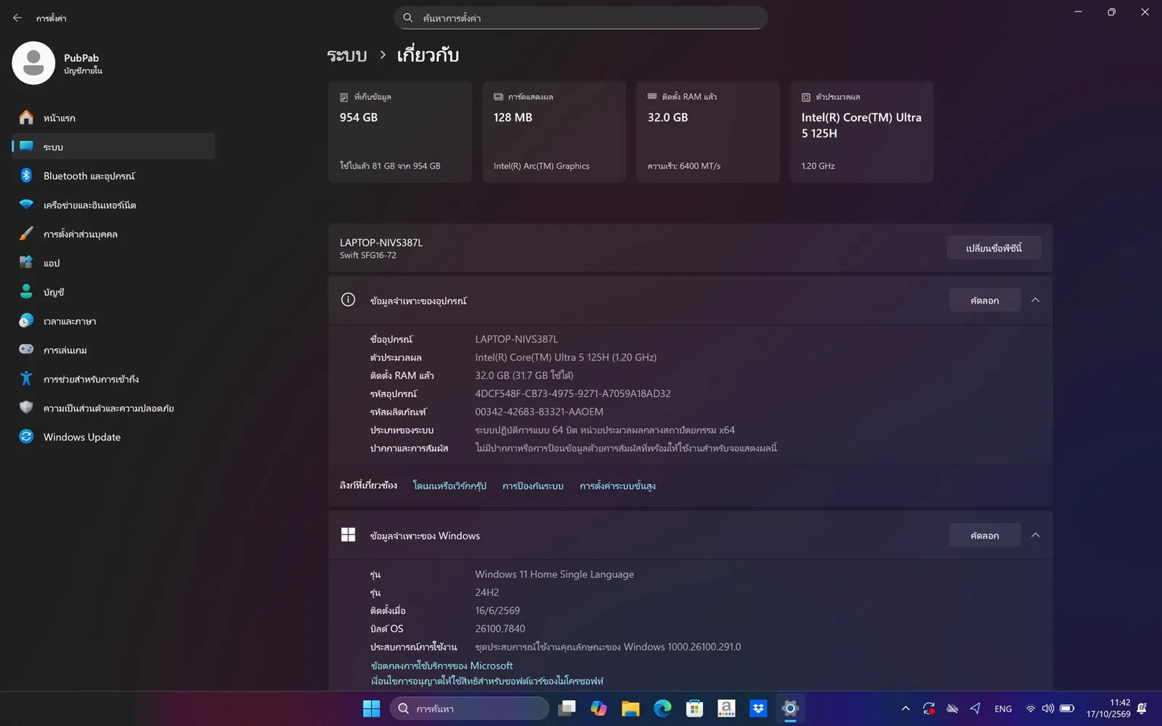
Task: Copy Windows specifications with คัดลอก button
Action: point(985,536)
